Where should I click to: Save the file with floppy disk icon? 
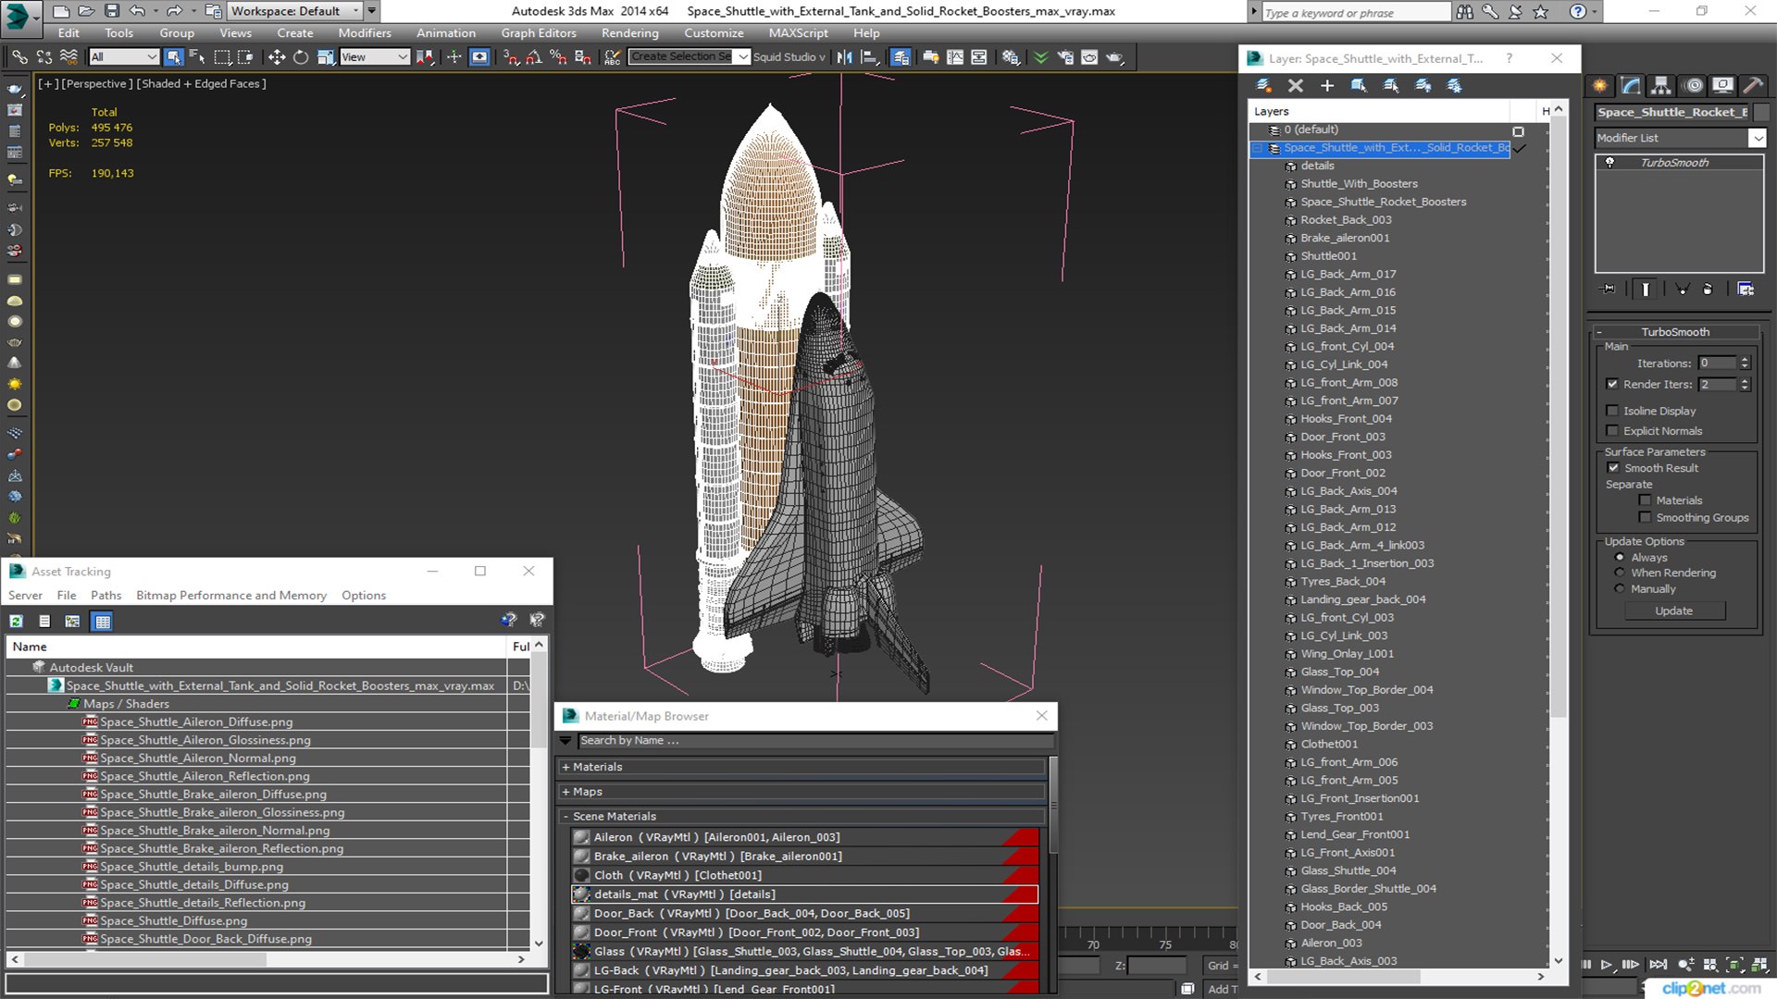pos(112,11)
